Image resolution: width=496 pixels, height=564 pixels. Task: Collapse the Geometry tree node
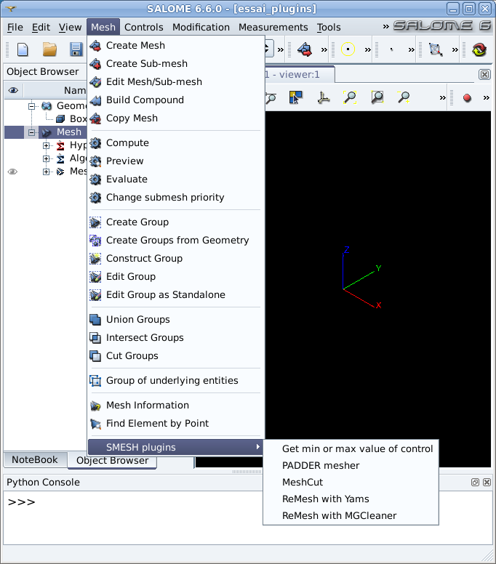tap(32, 106)
